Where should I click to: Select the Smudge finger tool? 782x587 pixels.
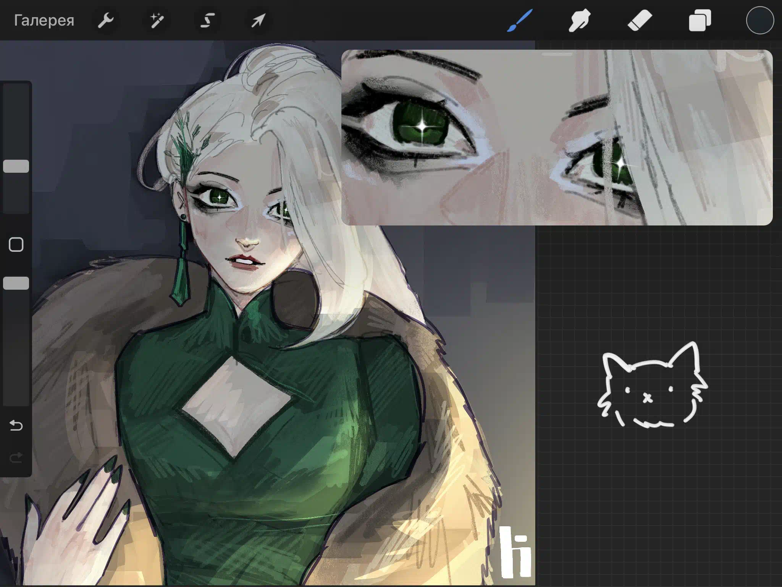tap(579, 20)
